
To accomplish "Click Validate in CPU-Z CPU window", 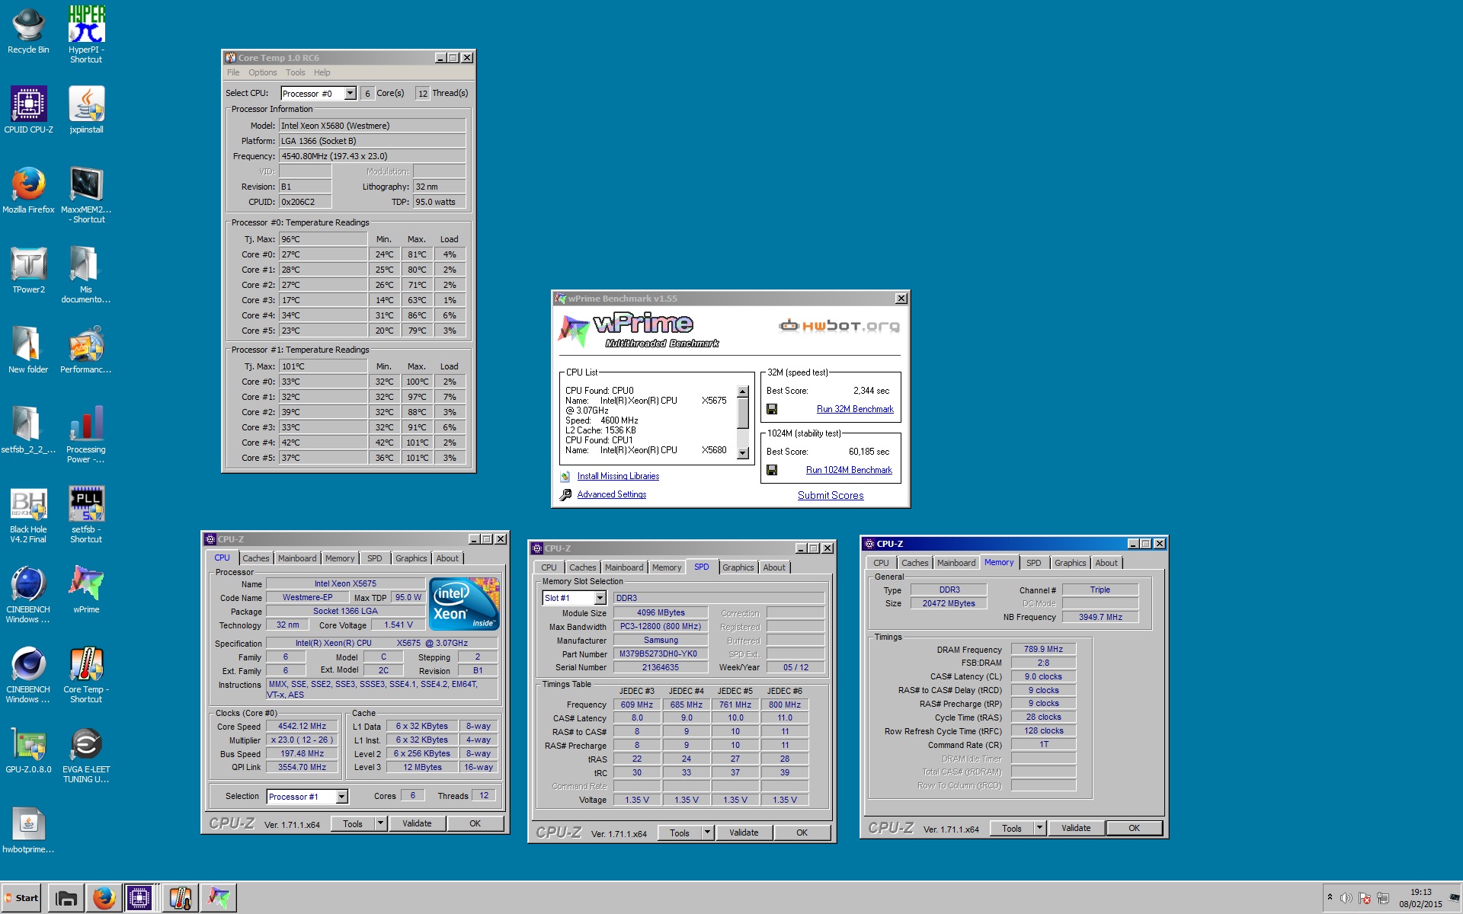I will click(417, 823).
